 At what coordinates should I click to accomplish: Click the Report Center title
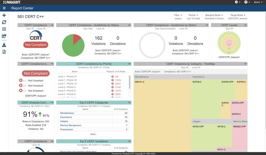pyautogui.click(x=22, y=8)
